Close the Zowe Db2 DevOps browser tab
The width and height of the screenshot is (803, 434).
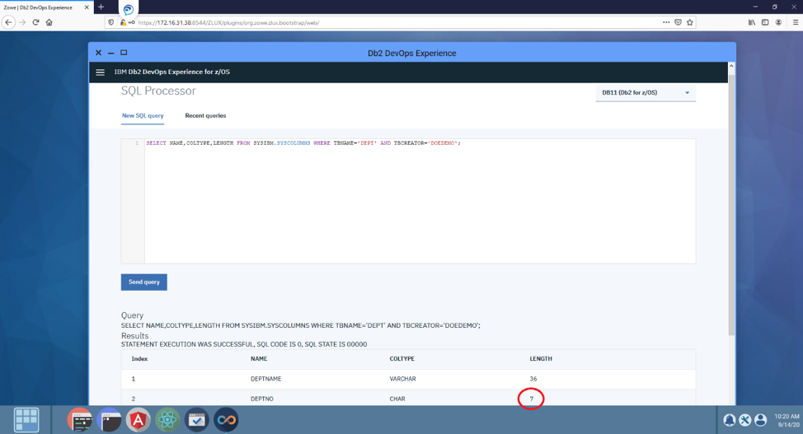coord(87,7)
